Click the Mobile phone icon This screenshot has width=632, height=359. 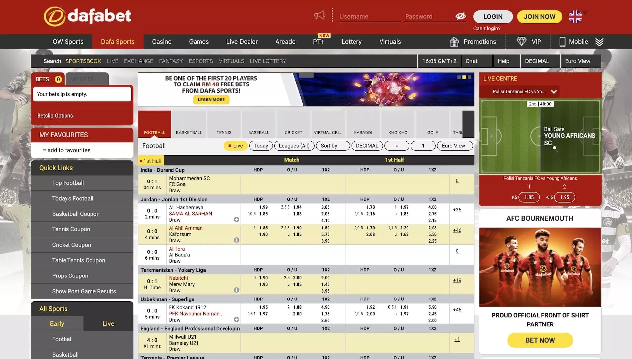click(x=562, y=42)
